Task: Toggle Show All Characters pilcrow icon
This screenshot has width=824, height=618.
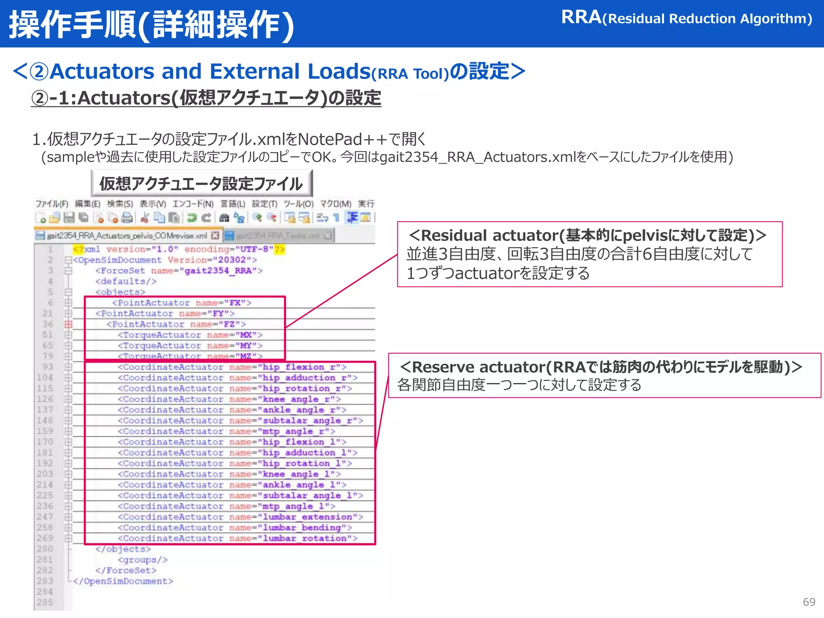Action: tap(336, 218)
